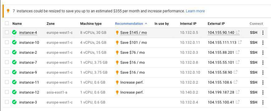Click the SSH connect option for instance-7

pyautogui.click(x=254, y=63)
